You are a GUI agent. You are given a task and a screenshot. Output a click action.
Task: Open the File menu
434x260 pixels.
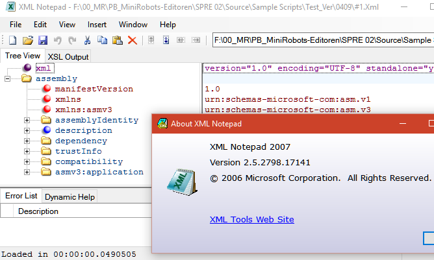point(16,25)
